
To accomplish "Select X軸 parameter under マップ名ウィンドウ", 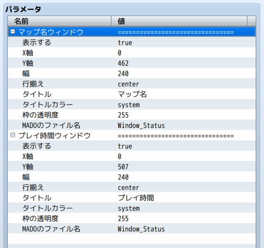I will [x=28, y=53].
